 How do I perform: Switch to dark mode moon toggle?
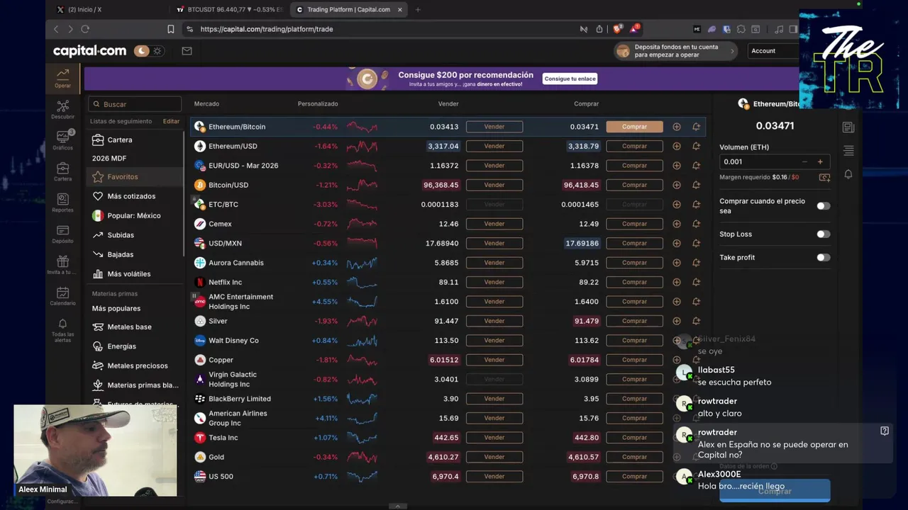(x=142, y=51)
